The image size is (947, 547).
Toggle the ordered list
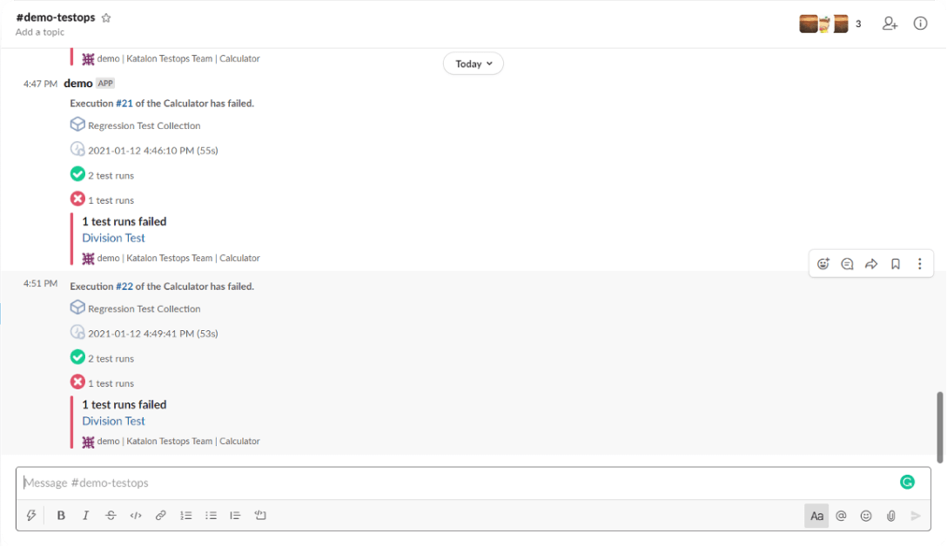pos(186,515)
